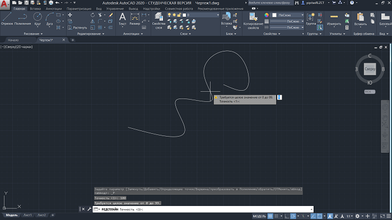
Task: Select the Круг circle tool
Action: (38, 19)
